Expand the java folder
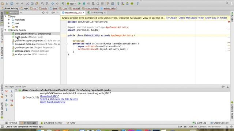The image size is (234, 131). [9, 23]
